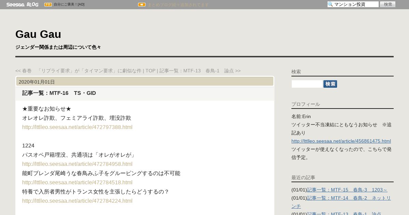Image resolution: width=409 pixels, height=215 pixels.
Task: Click text 特養で入所者男性がトランス女性を主張したらどうするの？
Action: coord(96,192)
